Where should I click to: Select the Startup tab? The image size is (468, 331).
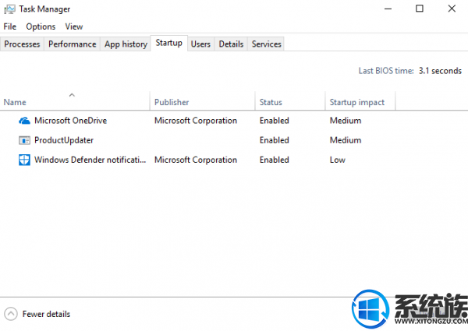point(169,43)
